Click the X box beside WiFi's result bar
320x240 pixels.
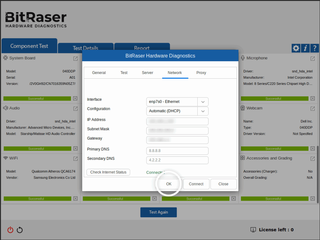[76, 198]
